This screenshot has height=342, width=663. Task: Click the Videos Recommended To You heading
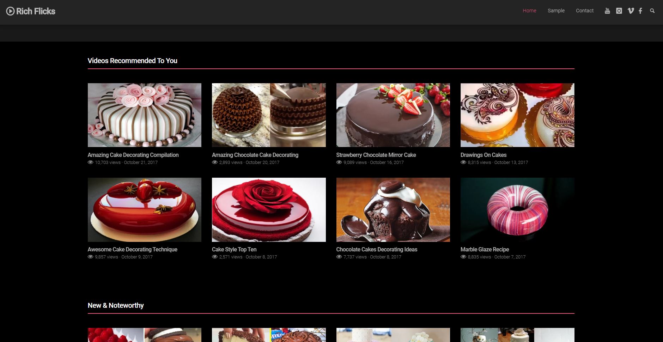[132, 61]
